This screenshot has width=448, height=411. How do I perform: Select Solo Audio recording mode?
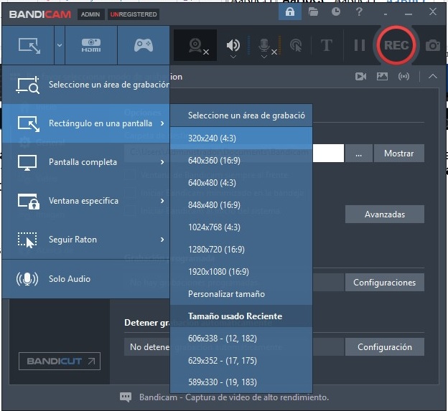click(86, 279)
